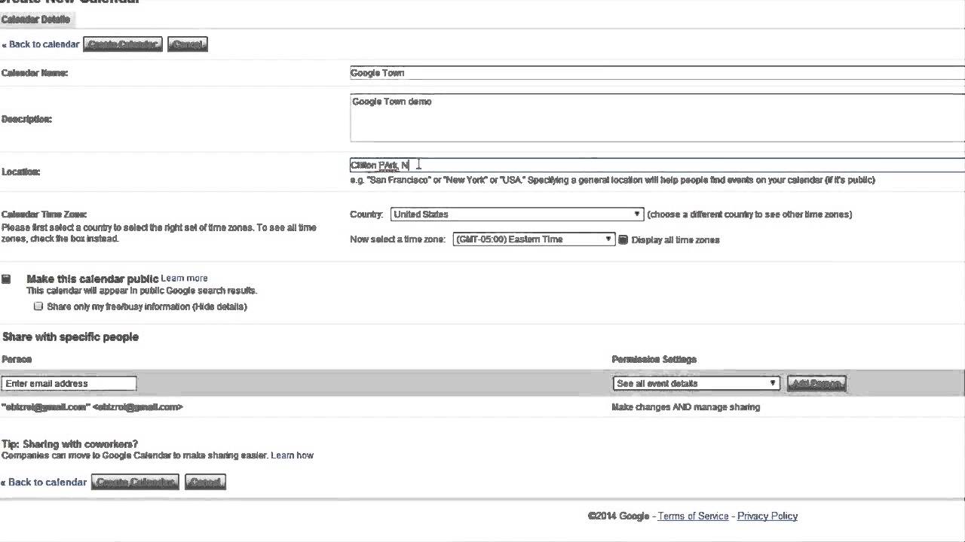This screenshot has height=542, width=965.
Task: Check Share only my free/busy information
Action: [x=38, y=306]
